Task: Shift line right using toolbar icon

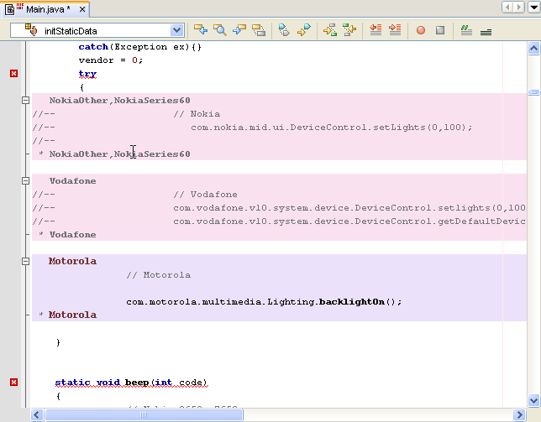Action: coord(395,30)
